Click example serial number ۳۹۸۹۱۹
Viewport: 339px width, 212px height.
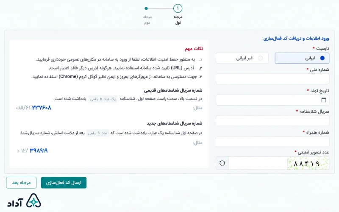pyautogui.click(x=39, y=151)
